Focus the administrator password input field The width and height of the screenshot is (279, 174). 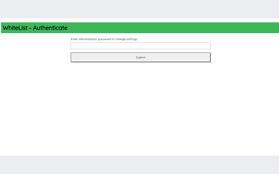[140, 46]
